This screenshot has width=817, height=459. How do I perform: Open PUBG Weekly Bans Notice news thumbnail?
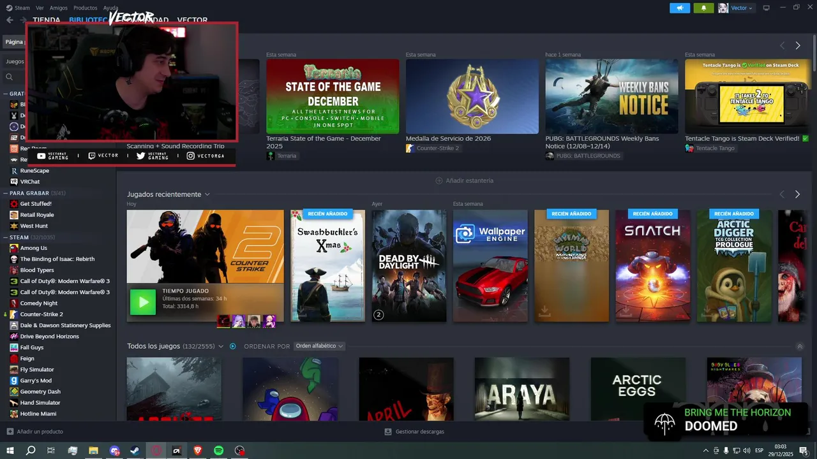(611, 96)
